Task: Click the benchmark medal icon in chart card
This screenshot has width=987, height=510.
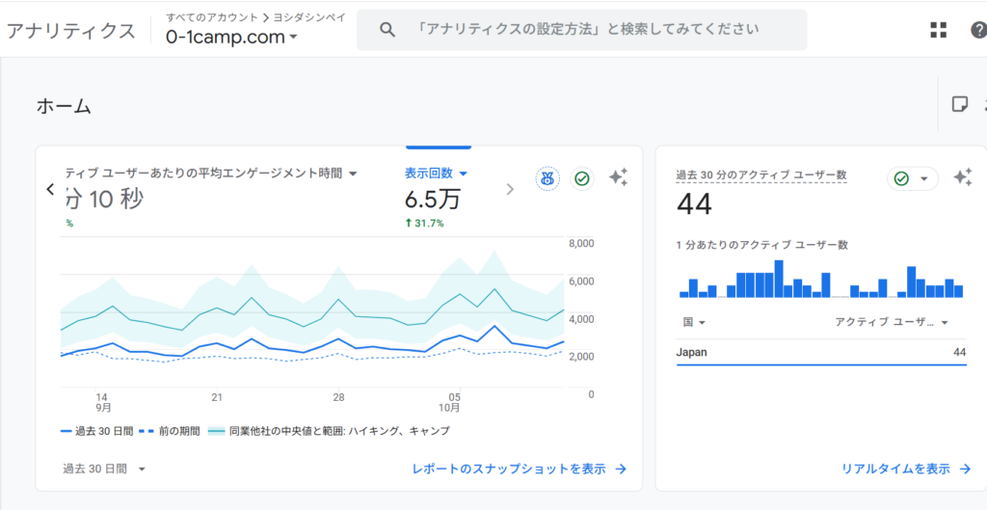Action: click(547, 178)
